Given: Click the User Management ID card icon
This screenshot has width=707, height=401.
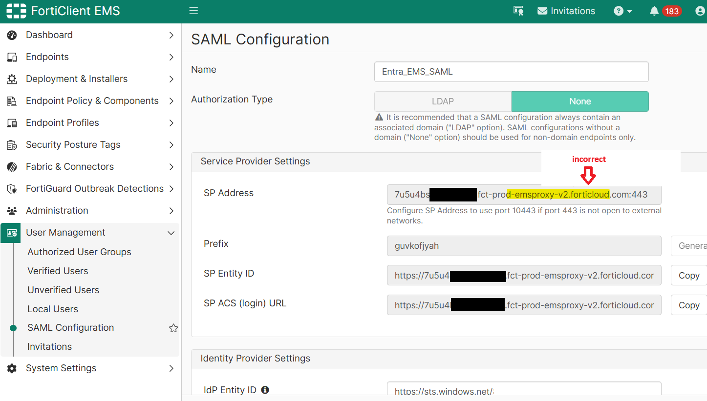Looking at the screenshot, I should (x=12, y=233).
